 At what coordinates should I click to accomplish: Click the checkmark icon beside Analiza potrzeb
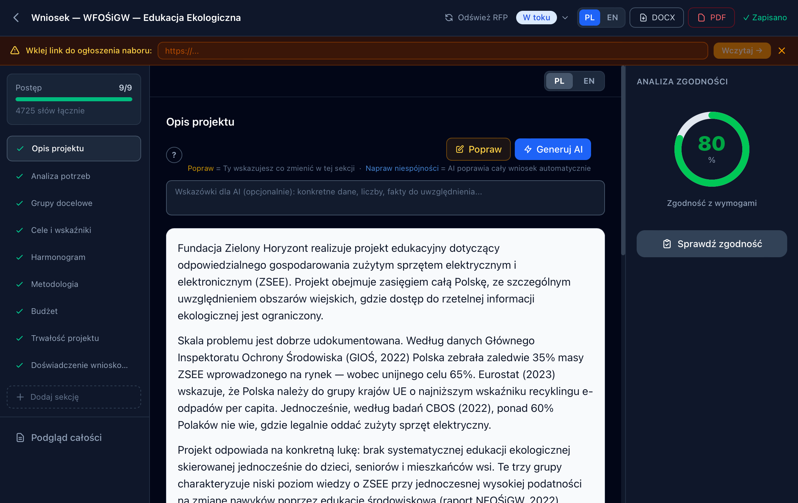20,176
